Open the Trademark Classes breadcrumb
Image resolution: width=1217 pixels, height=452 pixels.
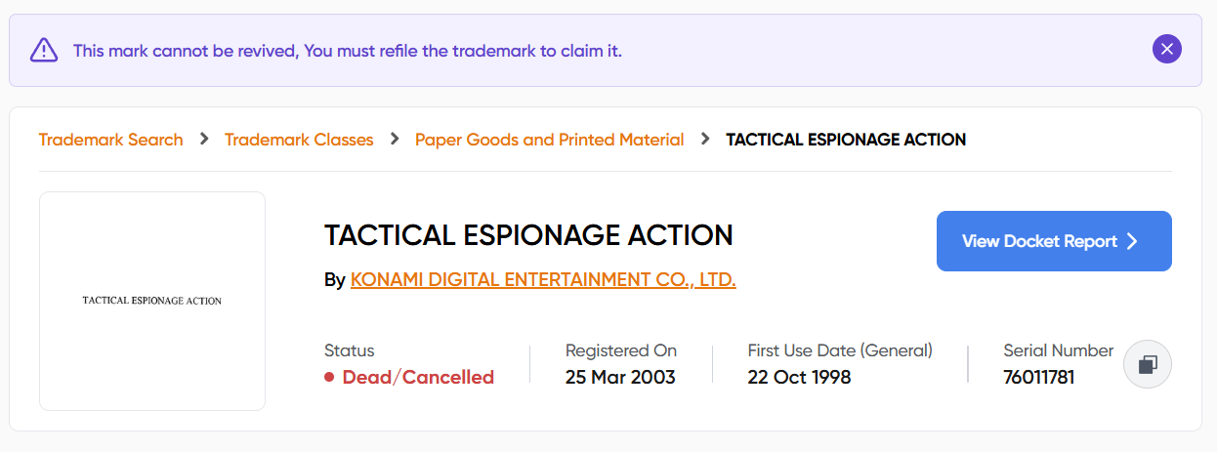(x=299, y=140)
